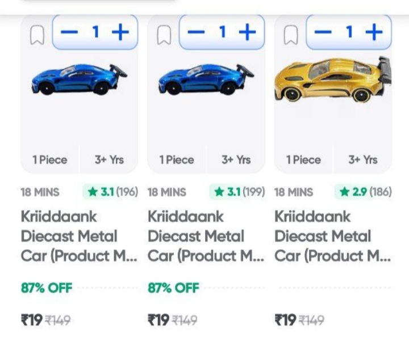This screenshot has height=337, width=409.
Task: Open third Kriiddaank Diecast Metal Car title
Action: 332,236
